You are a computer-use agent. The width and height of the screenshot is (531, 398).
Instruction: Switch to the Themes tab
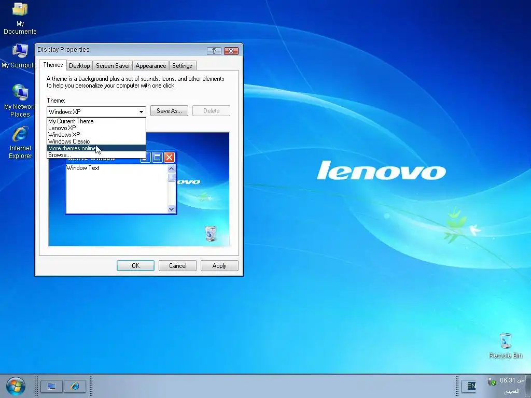point(53,65)
